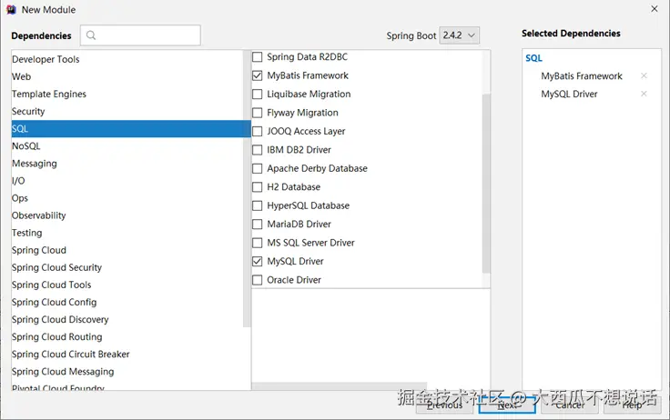Click the Help button
The width and height of the screenshot is (670, 420).
click(632, 405)
